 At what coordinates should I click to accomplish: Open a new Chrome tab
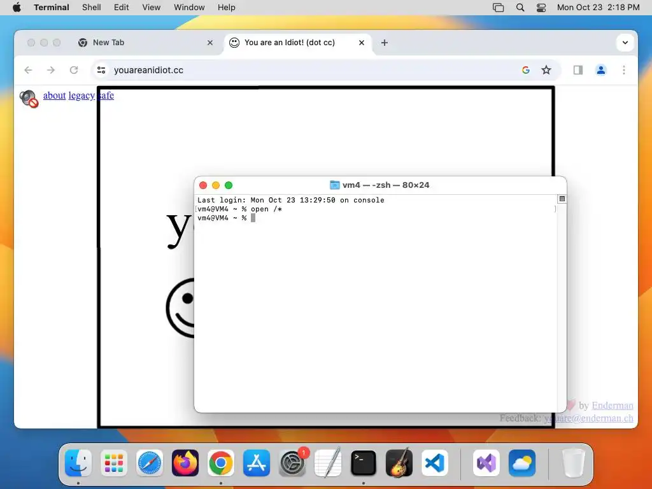(384, 43)
